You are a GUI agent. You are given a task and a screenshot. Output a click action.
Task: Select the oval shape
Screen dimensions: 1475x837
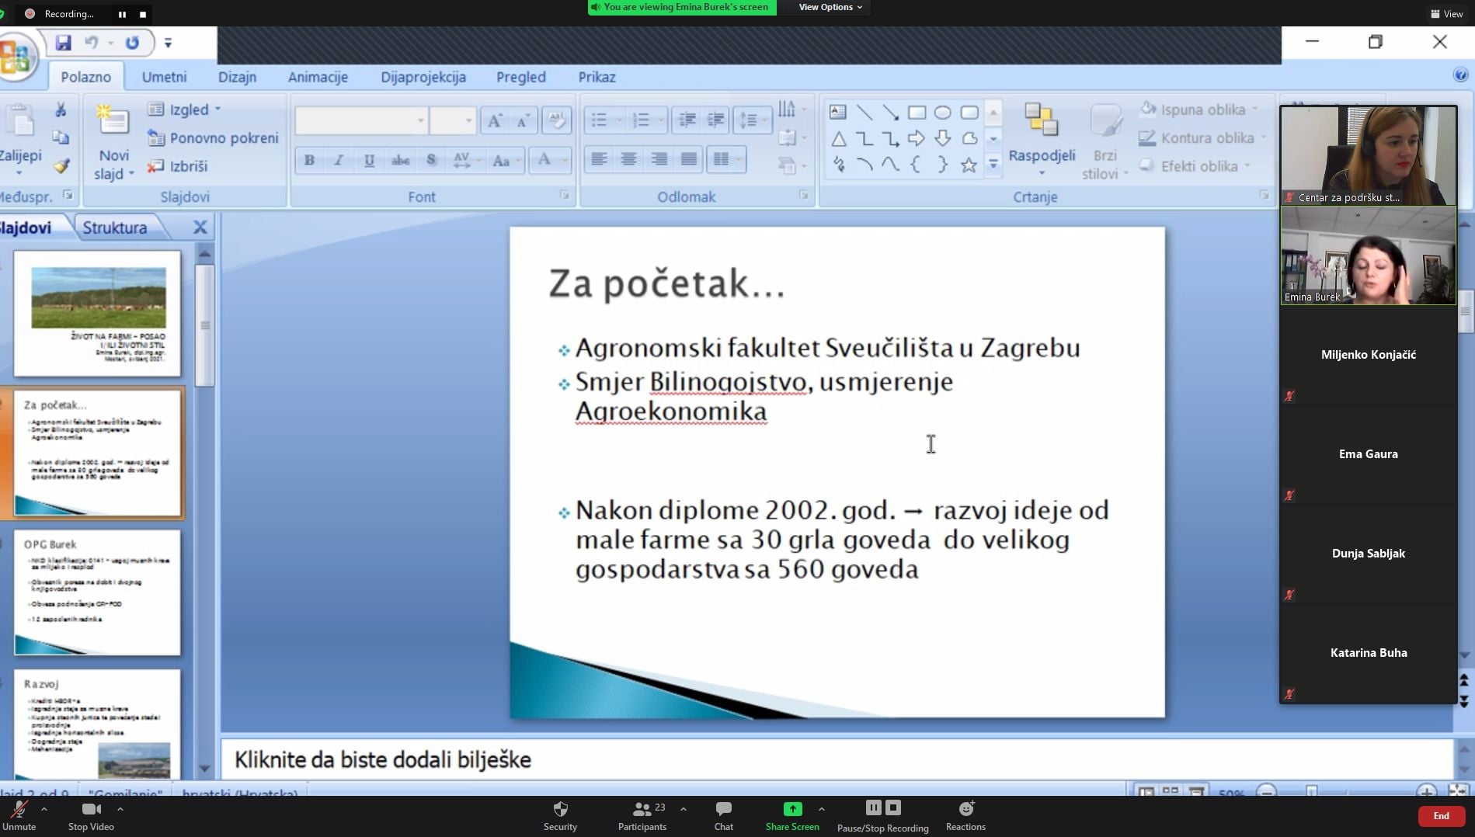[x=942, y=112]
